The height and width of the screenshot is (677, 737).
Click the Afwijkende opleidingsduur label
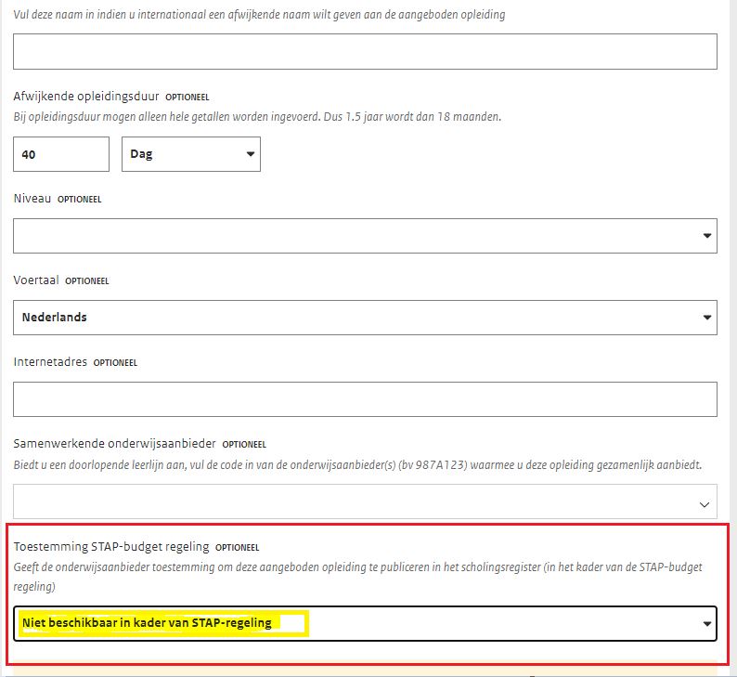pos(86,97)
